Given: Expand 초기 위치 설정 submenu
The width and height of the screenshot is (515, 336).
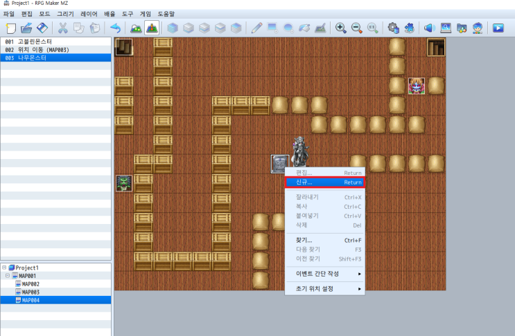Looking at the screenshot, I should click(325, 288).
